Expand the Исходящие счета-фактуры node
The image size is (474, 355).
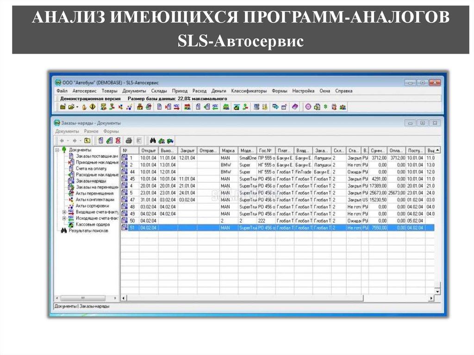point(64,218)
